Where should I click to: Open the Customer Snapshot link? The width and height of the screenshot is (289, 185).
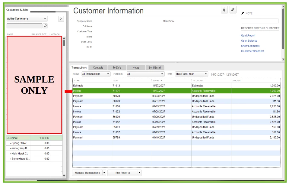point(252,51)
